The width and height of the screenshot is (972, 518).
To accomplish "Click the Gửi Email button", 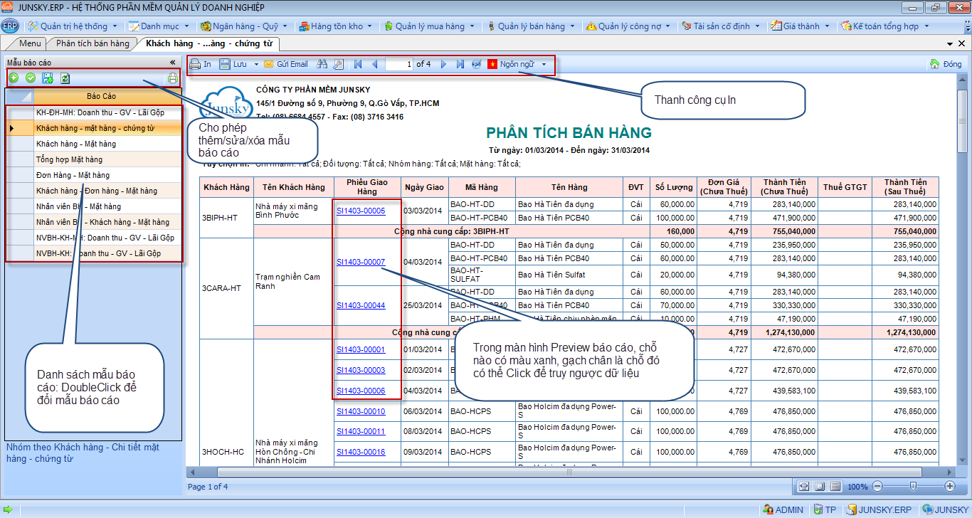I will (285, 64).
